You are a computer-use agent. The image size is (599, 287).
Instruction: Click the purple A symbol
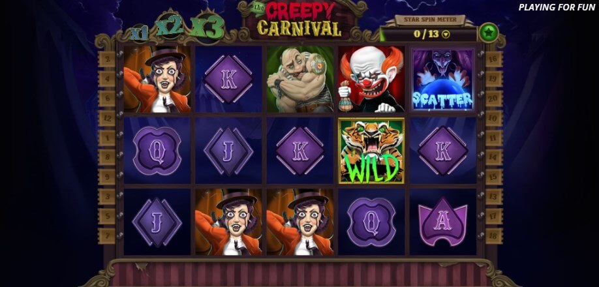point(443,221)
